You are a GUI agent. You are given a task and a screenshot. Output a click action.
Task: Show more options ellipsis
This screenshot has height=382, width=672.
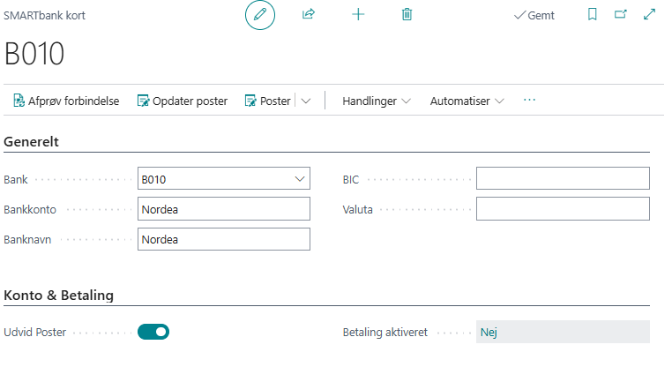529,101
